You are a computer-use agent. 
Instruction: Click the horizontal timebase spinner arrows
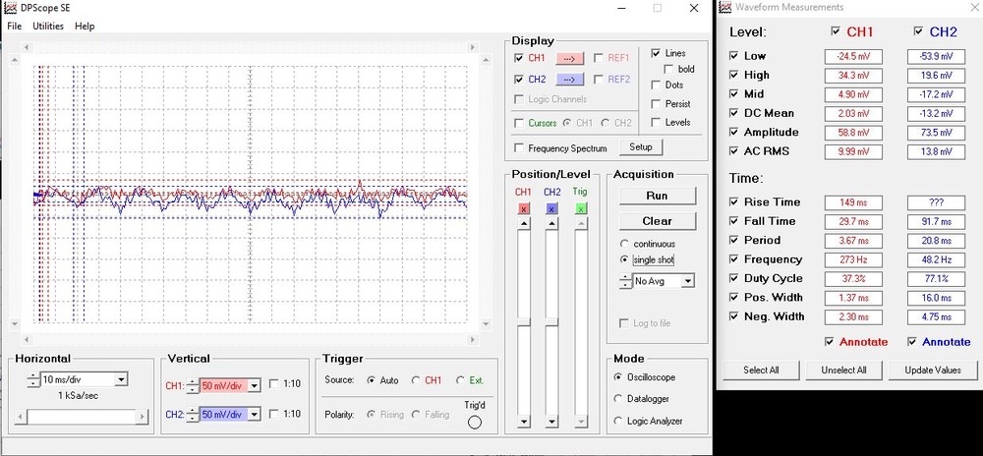click(x=34, y=379)
